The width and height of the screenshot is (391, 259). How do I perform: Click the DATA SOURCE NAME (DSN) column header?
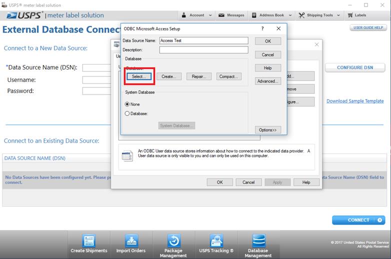click(x=35, y=158)
